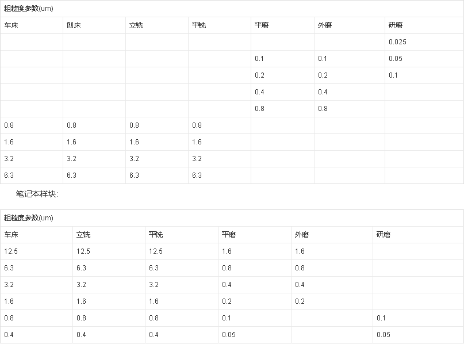Click the 笔记本样块 text label
464x344 pixels.
point(37,194)
